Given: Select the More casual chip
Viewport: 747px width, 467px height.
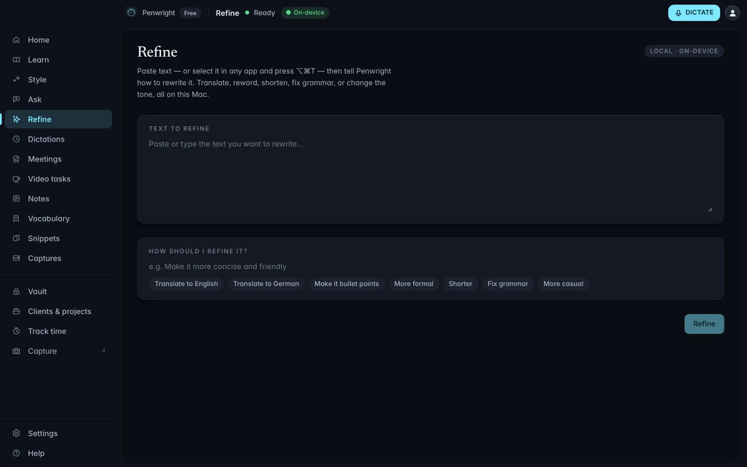Looking at the screenshot, I should [563, 284].
